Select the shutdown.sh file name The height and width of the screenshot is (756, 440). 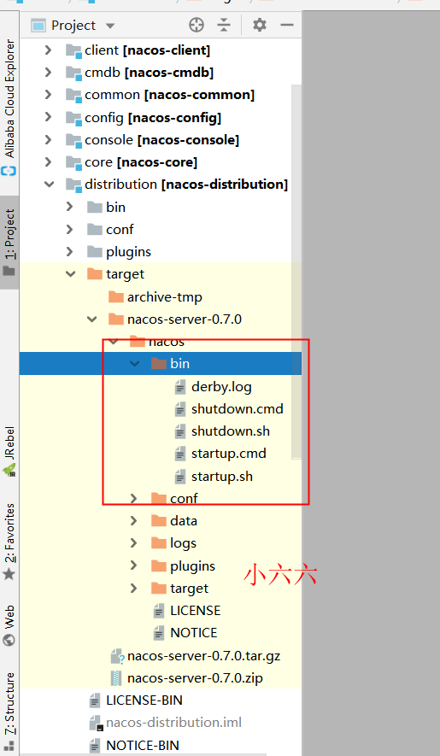[x=231, y=431]
